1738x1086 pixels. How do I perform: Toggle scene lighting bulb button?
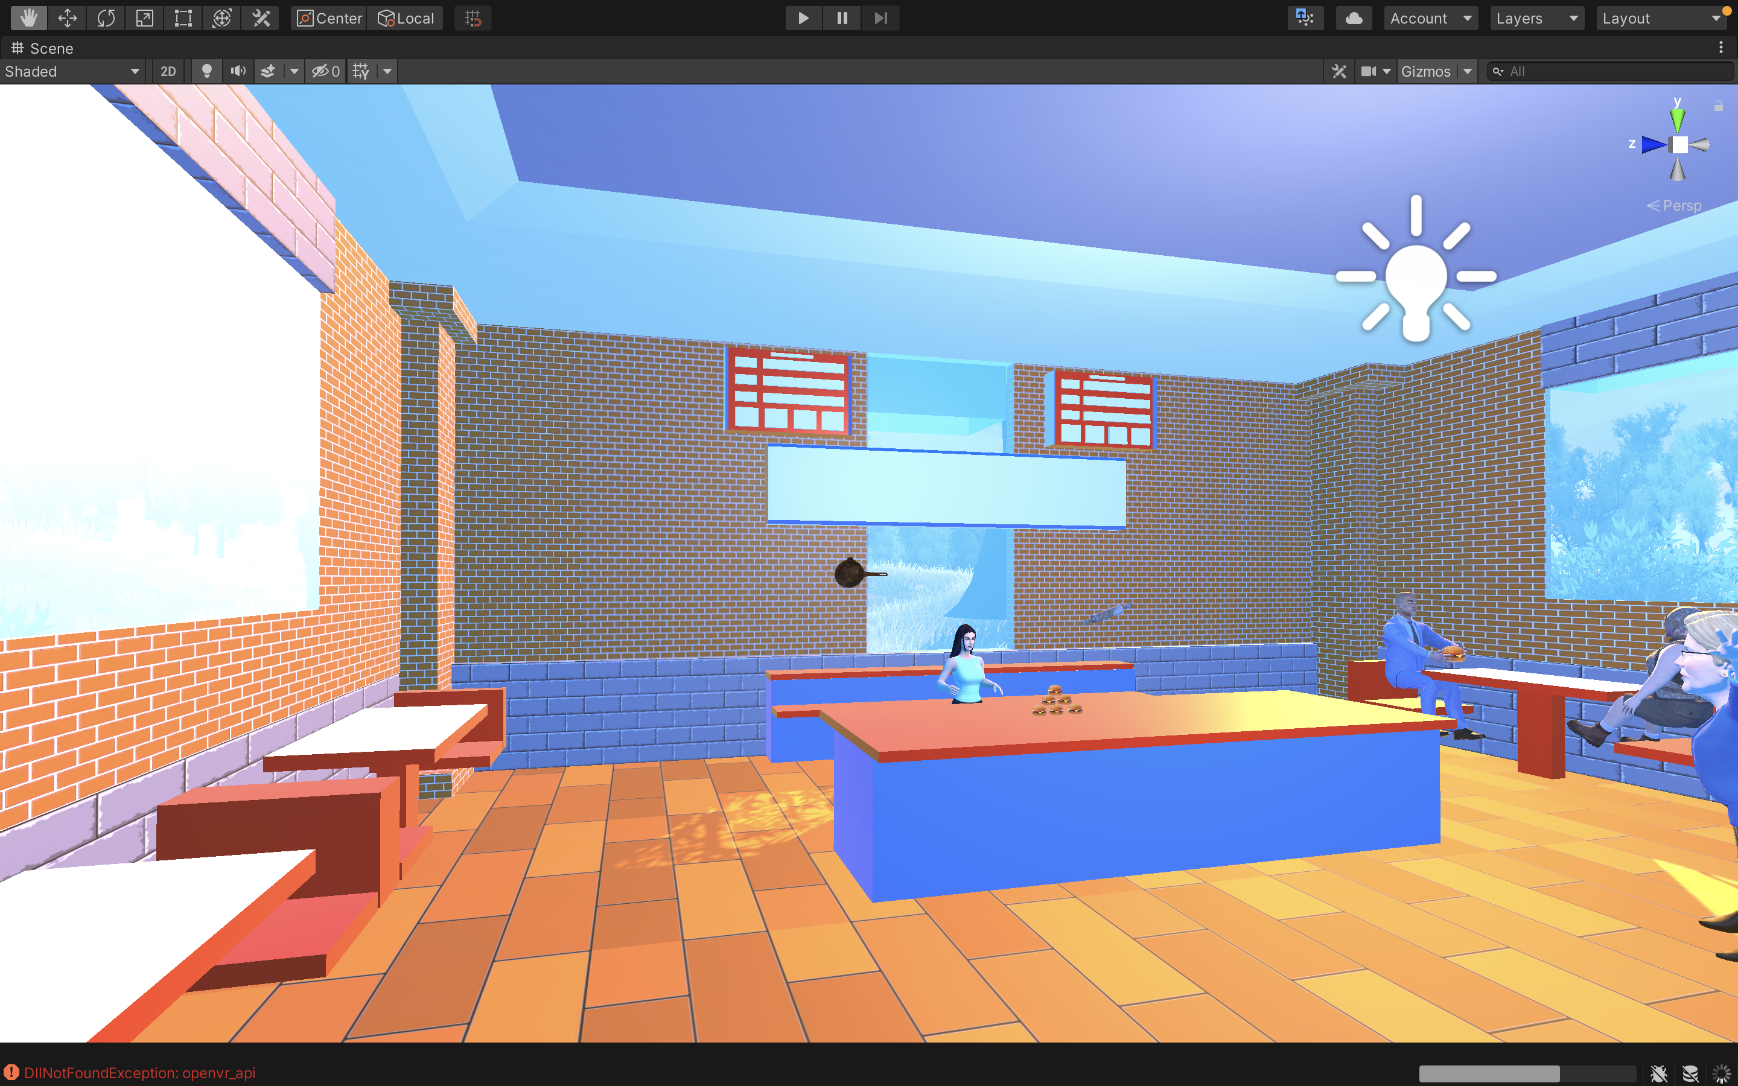(x=207, y=71)
